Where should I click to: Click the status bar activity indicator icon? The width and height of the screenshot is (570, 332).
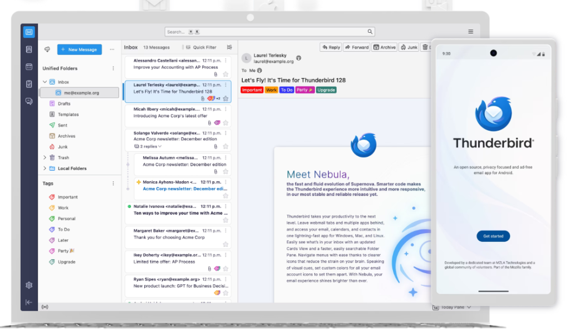point(45,307)
